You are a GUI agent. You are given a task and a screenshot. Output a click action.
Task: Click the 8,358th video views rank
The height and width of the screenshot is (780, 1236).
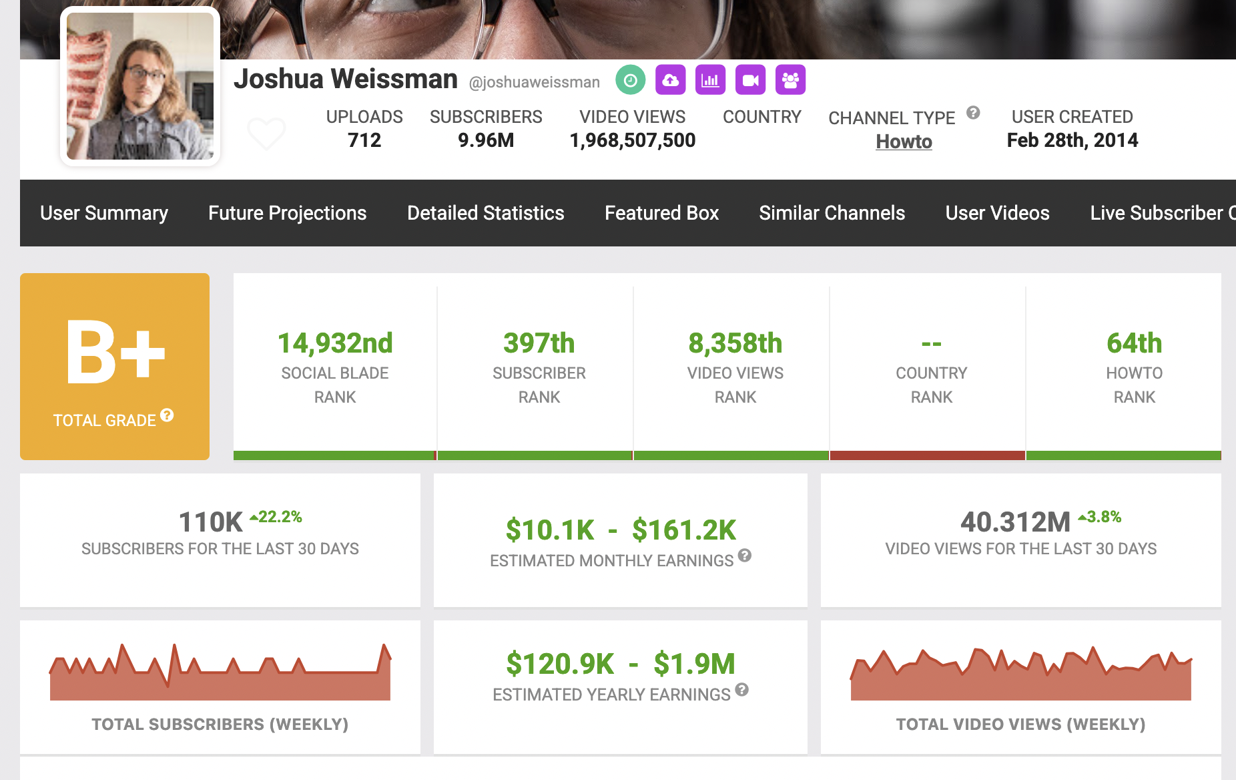[735, 343]
